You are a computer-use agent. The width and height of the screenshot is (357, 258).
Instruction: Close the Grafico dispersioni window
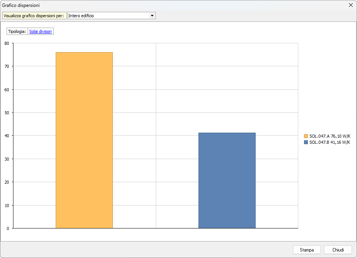pos(350,5)
